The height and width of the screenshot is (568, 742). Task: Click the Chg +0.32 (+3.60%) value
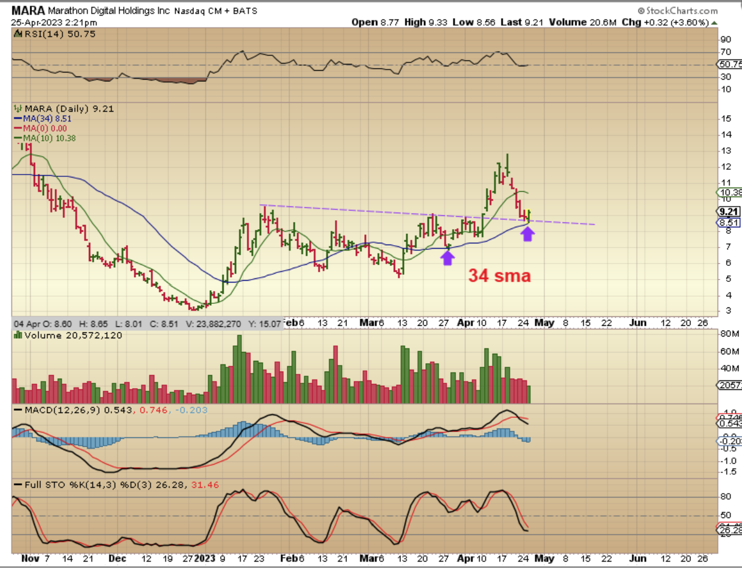(x=665, y=22)
